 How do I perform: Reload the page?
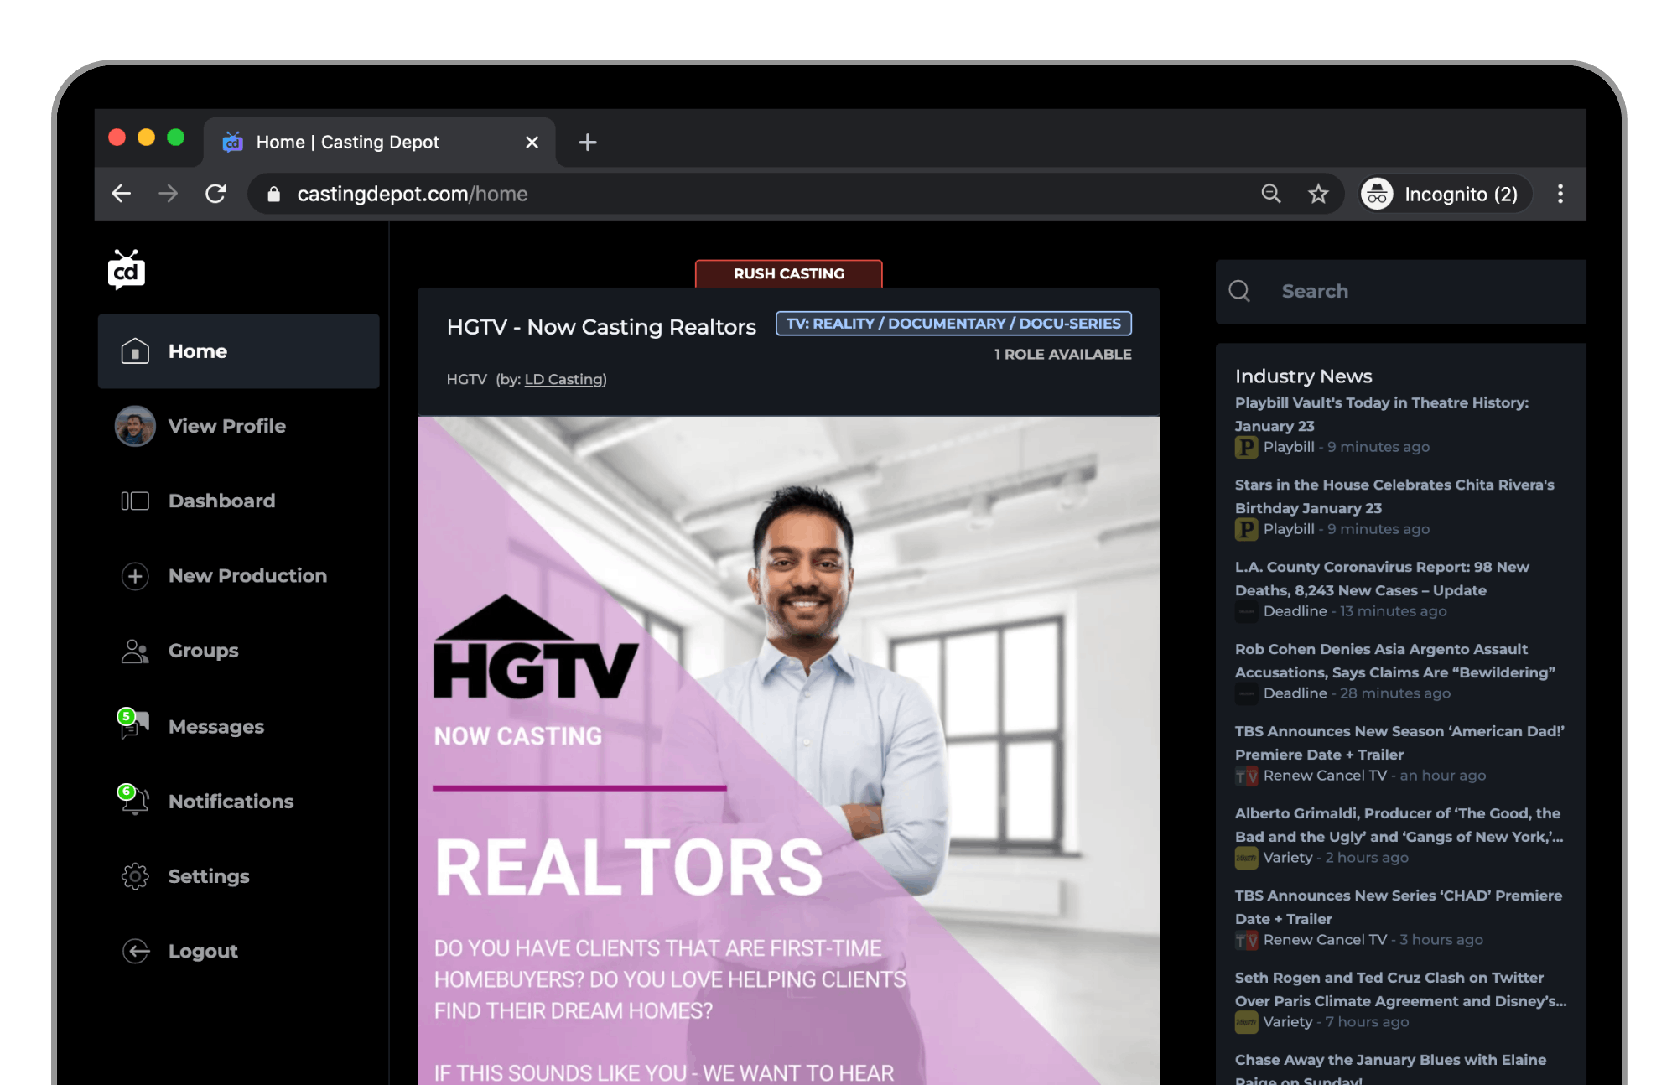pos(215,195)
